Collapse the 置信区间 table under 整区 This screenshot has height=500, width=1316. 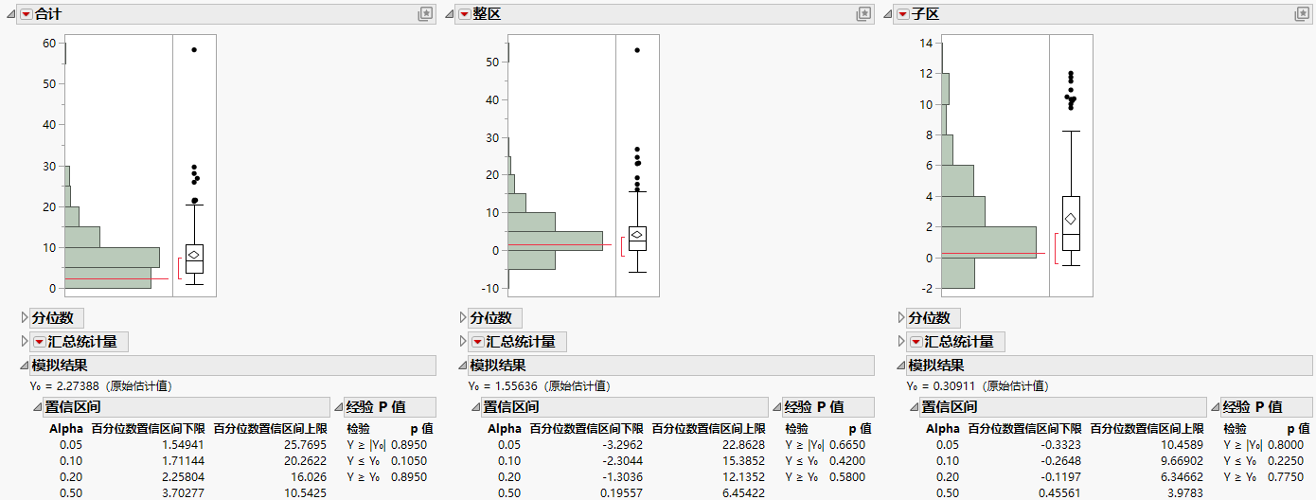coord(475,407)
